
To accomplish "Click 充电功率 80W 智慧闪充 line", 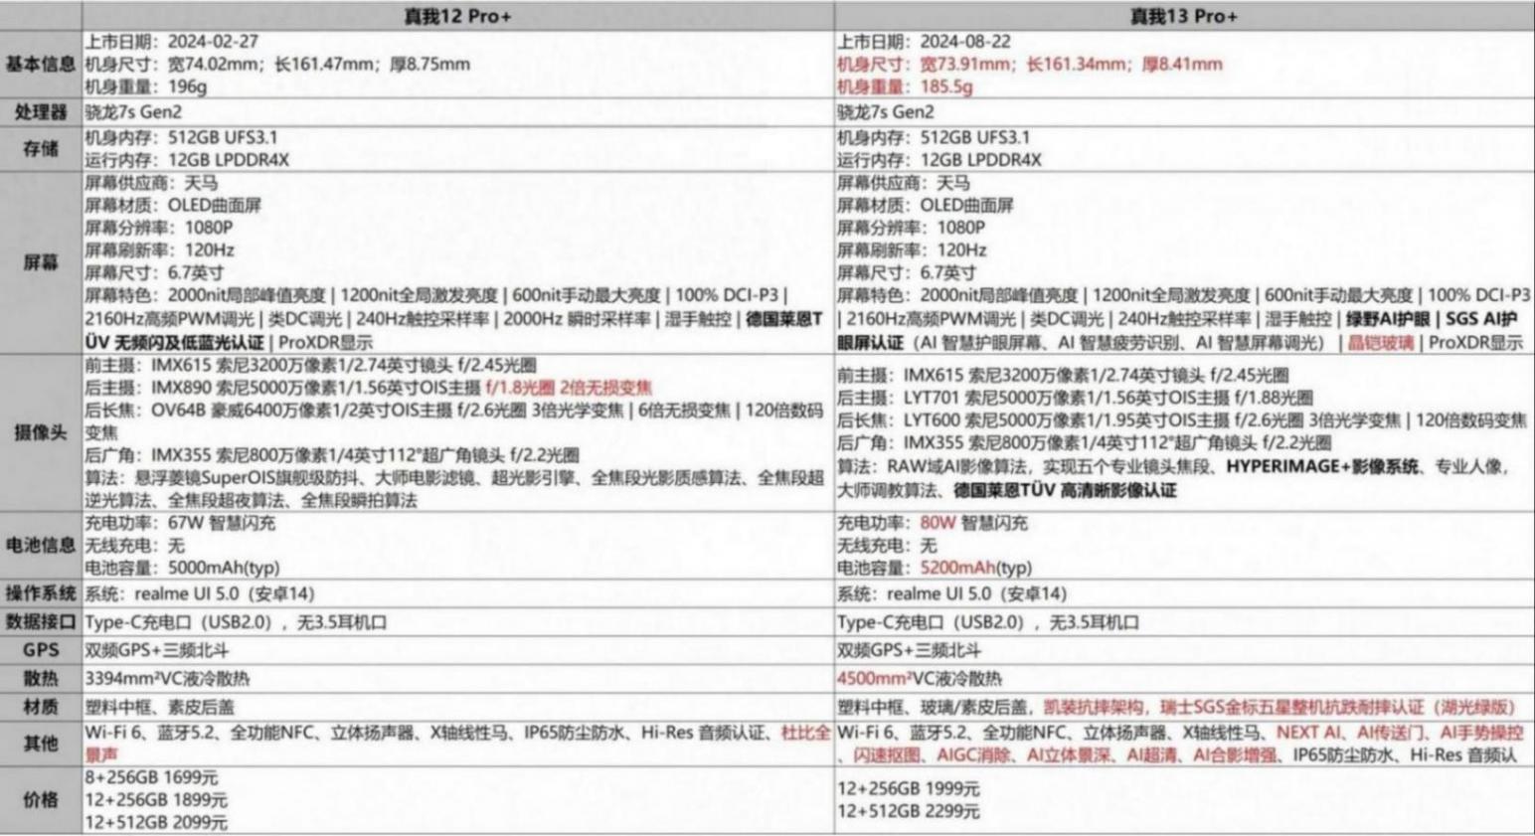I will click(933, 523).
